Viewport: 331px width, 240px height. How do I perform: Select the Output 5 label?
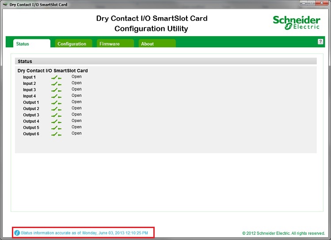coord(31,128)
